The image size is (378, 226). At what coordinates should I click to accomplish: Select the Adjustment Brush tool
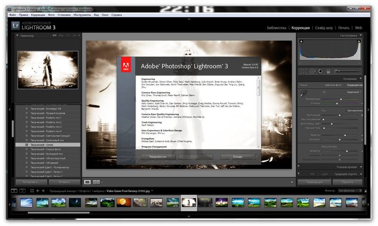coord(347,71)
